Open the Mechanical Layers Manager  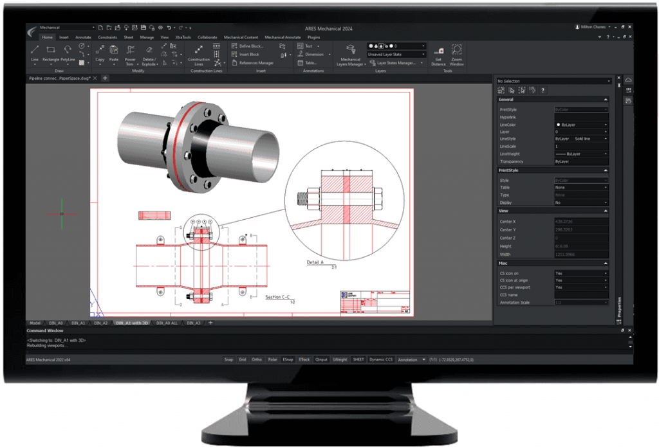[351, 55]
